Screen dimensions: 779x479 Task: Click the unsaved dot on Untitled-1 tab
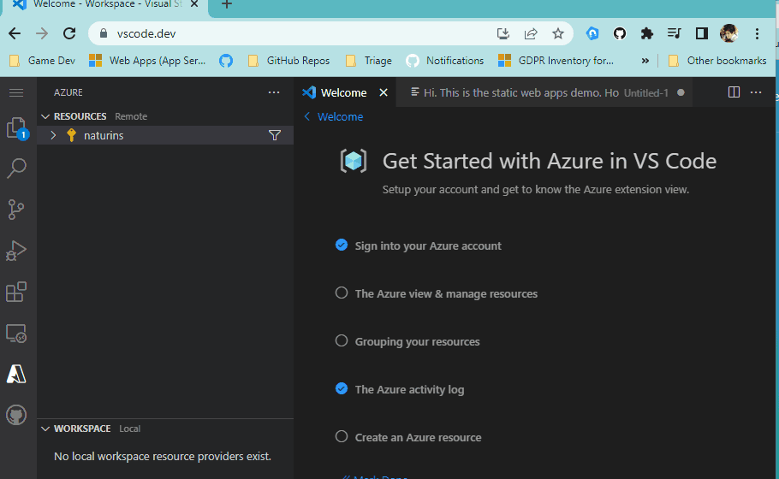pos(681,92)
